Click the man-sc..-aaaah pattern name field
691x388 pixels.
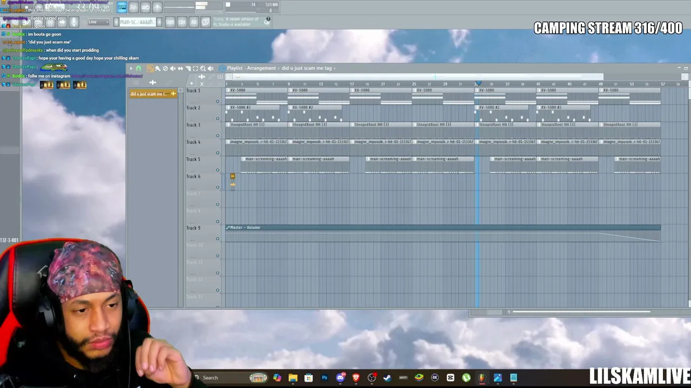point(137,22)
